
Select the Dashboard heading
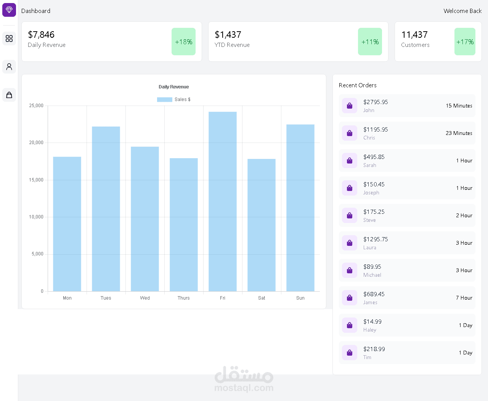[x=35, y=11]
